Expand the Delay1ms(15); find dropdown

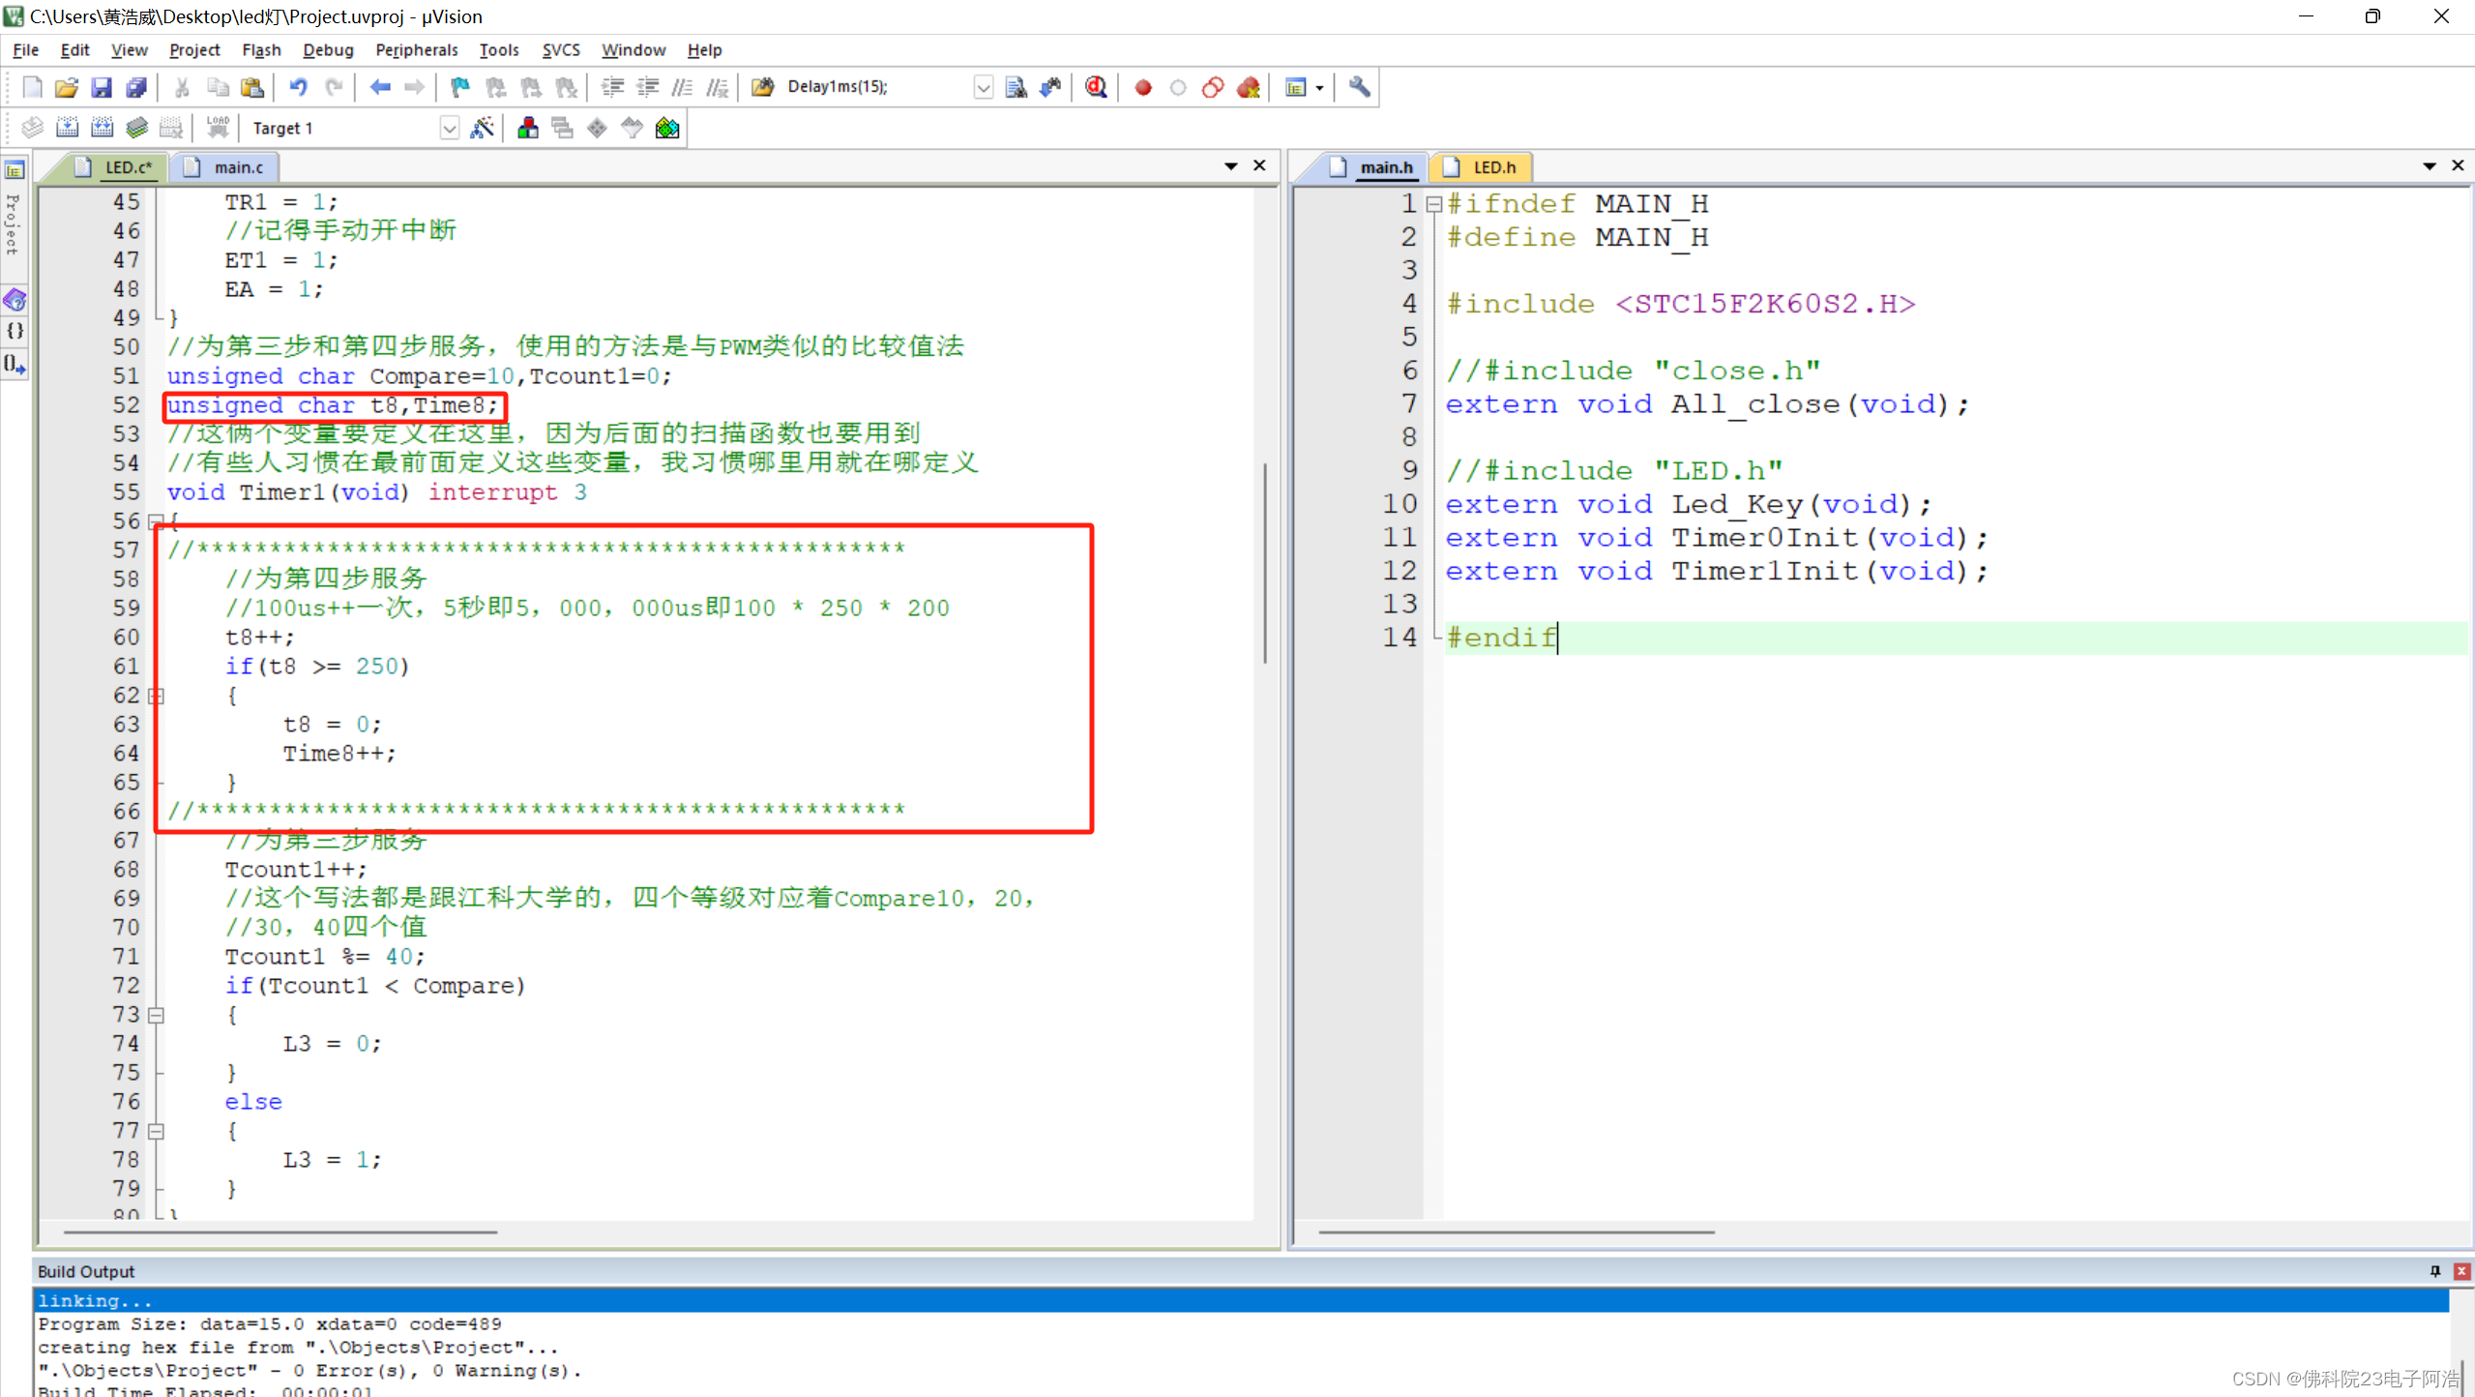983,87
